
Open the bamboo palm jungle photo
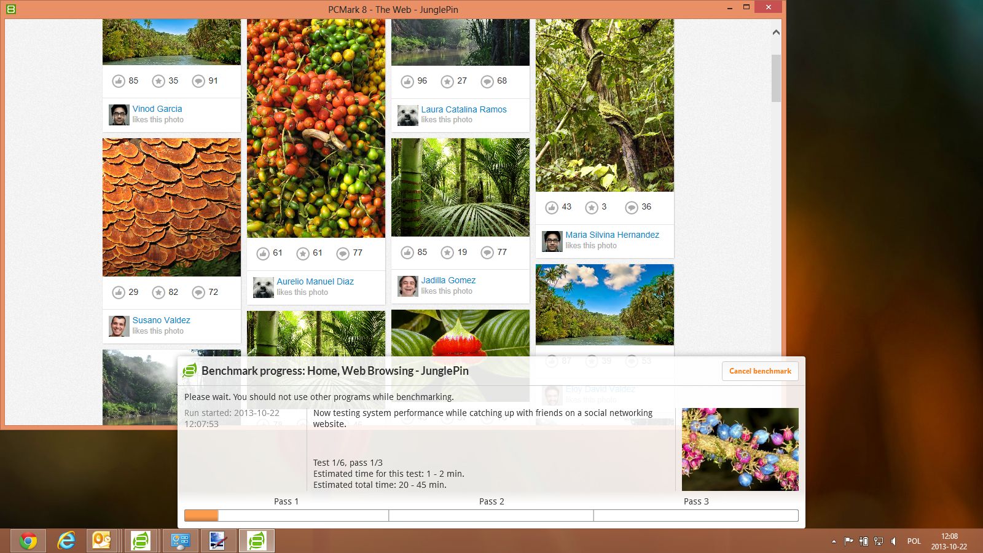coord(460,187)
